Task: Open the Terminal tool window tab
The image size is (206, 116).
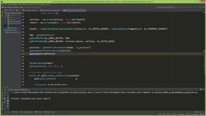Action: 38,112
